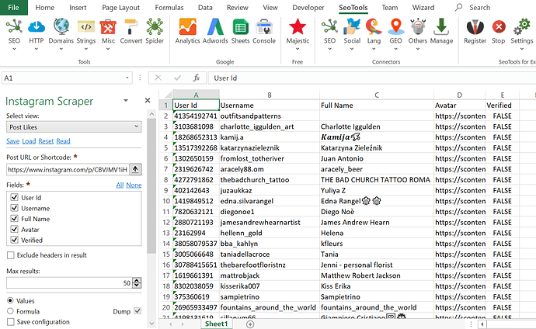Image resolution: width=536 pixels, height=329 pixels.
Task: Expand the Majestic dropdown arrow
Action: tap(298, 49)
